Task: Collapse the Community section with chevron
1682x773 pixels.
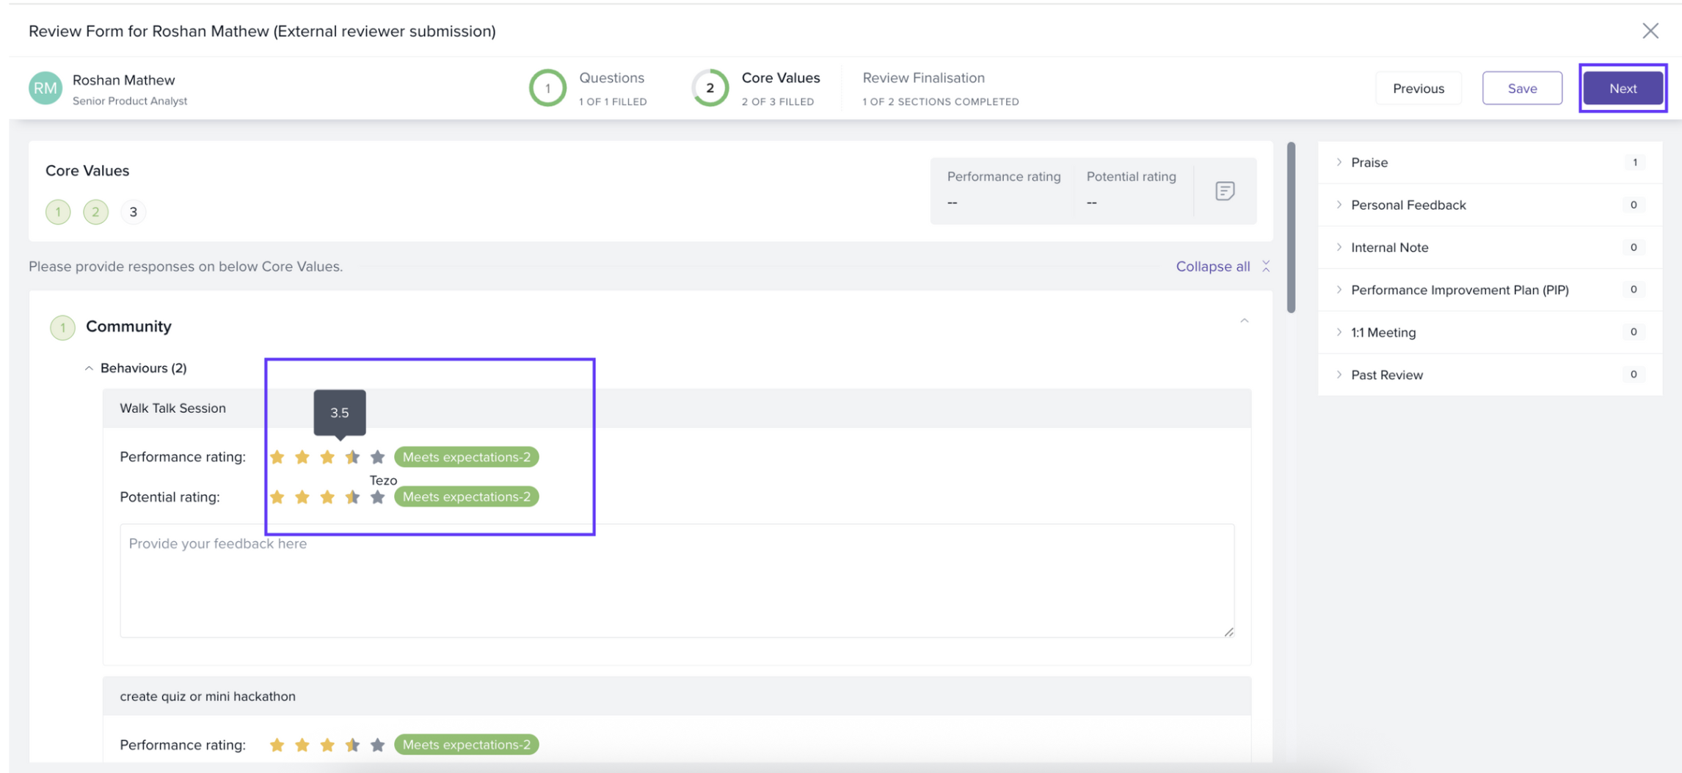Action: (x=1244, y=321)
